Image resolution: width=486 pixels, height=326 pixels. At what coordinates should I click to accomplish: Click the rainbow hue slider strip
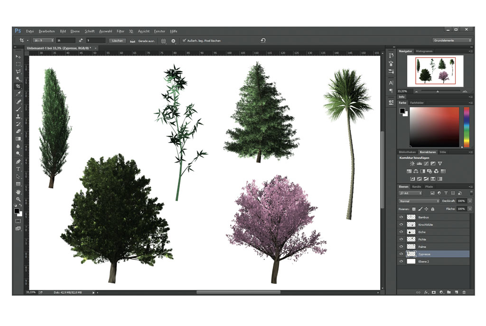tap(466, 127)
